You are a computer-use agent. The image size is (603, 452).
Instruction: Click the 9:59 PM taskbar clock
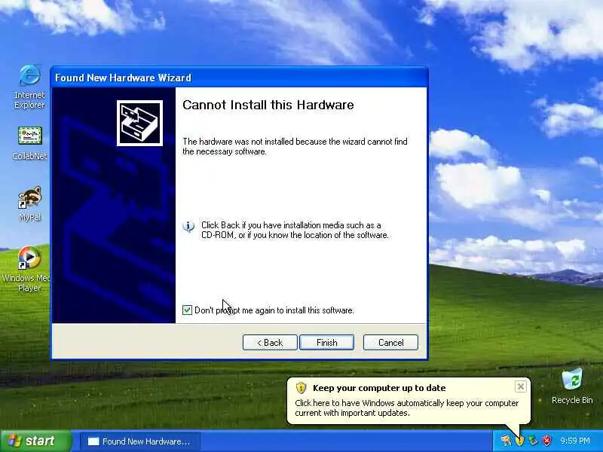(x=575, y=441)
